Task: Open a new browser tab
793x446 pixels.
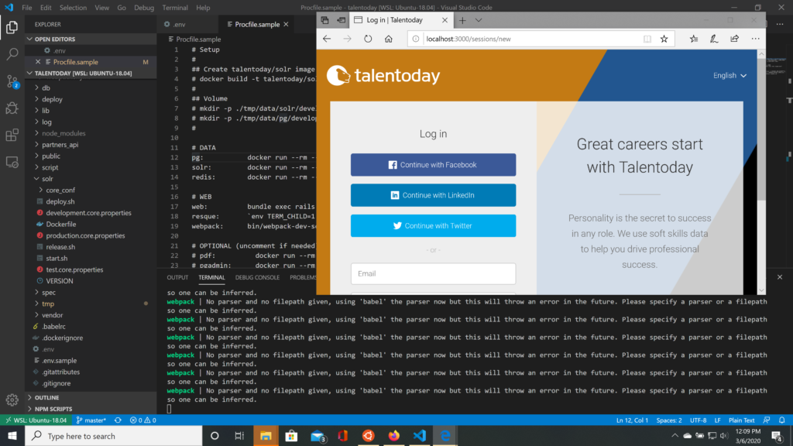Action: click(x=462, y=20)
